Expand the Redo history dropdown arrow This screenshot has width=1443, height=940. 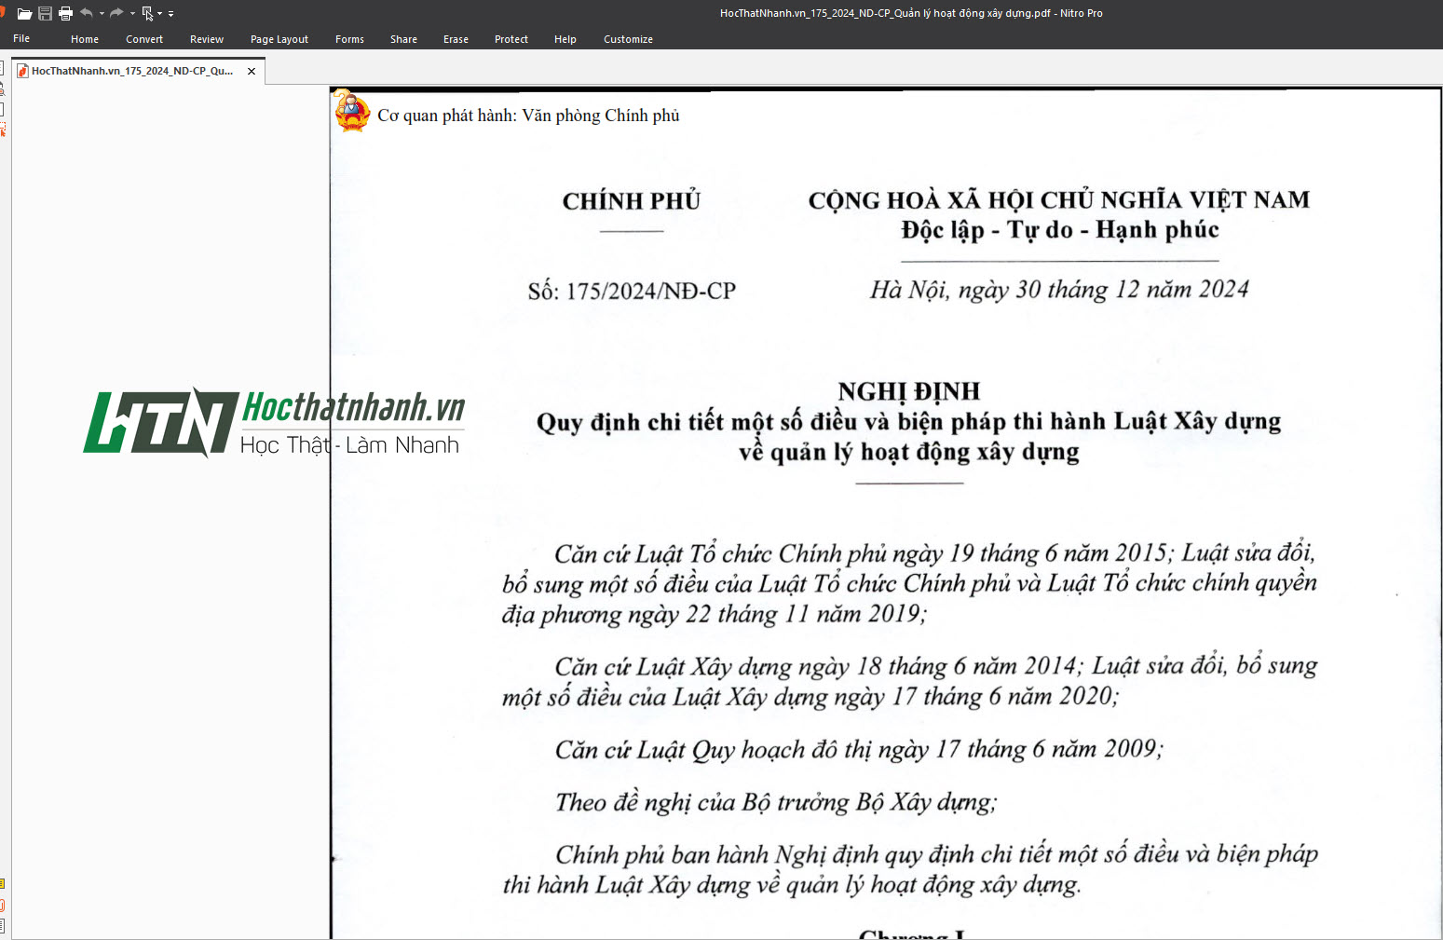click(132, 14)
